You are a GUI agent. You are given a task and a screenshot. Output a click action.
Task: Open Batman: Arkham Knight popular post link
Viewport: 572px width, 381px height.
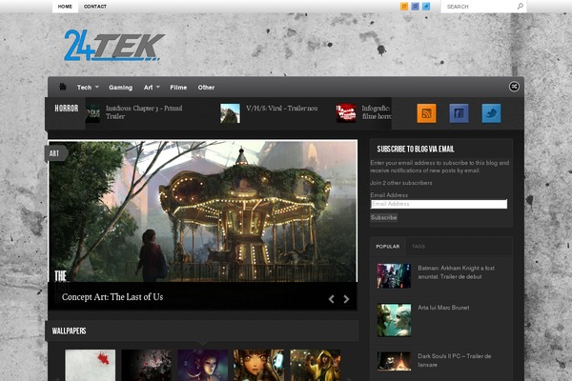[x=456, y=272]
